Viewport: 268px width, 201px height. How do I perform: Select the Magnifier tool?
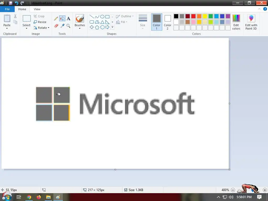[68, 26]
